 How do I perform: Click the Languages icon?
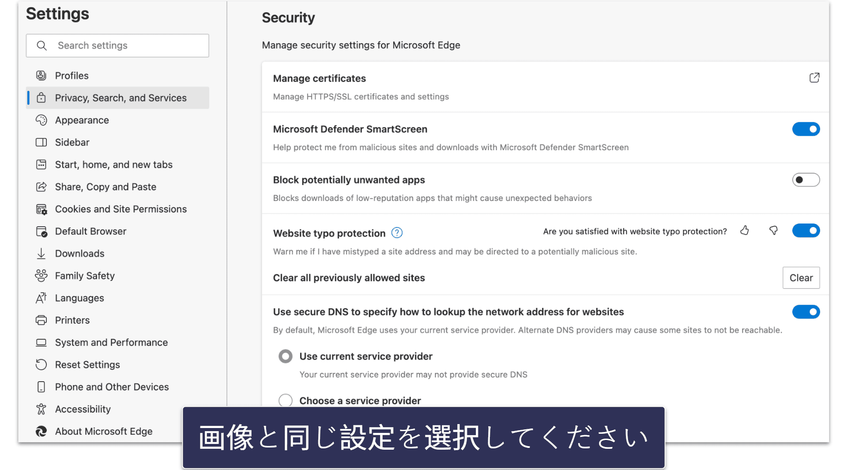coord(41,298)
